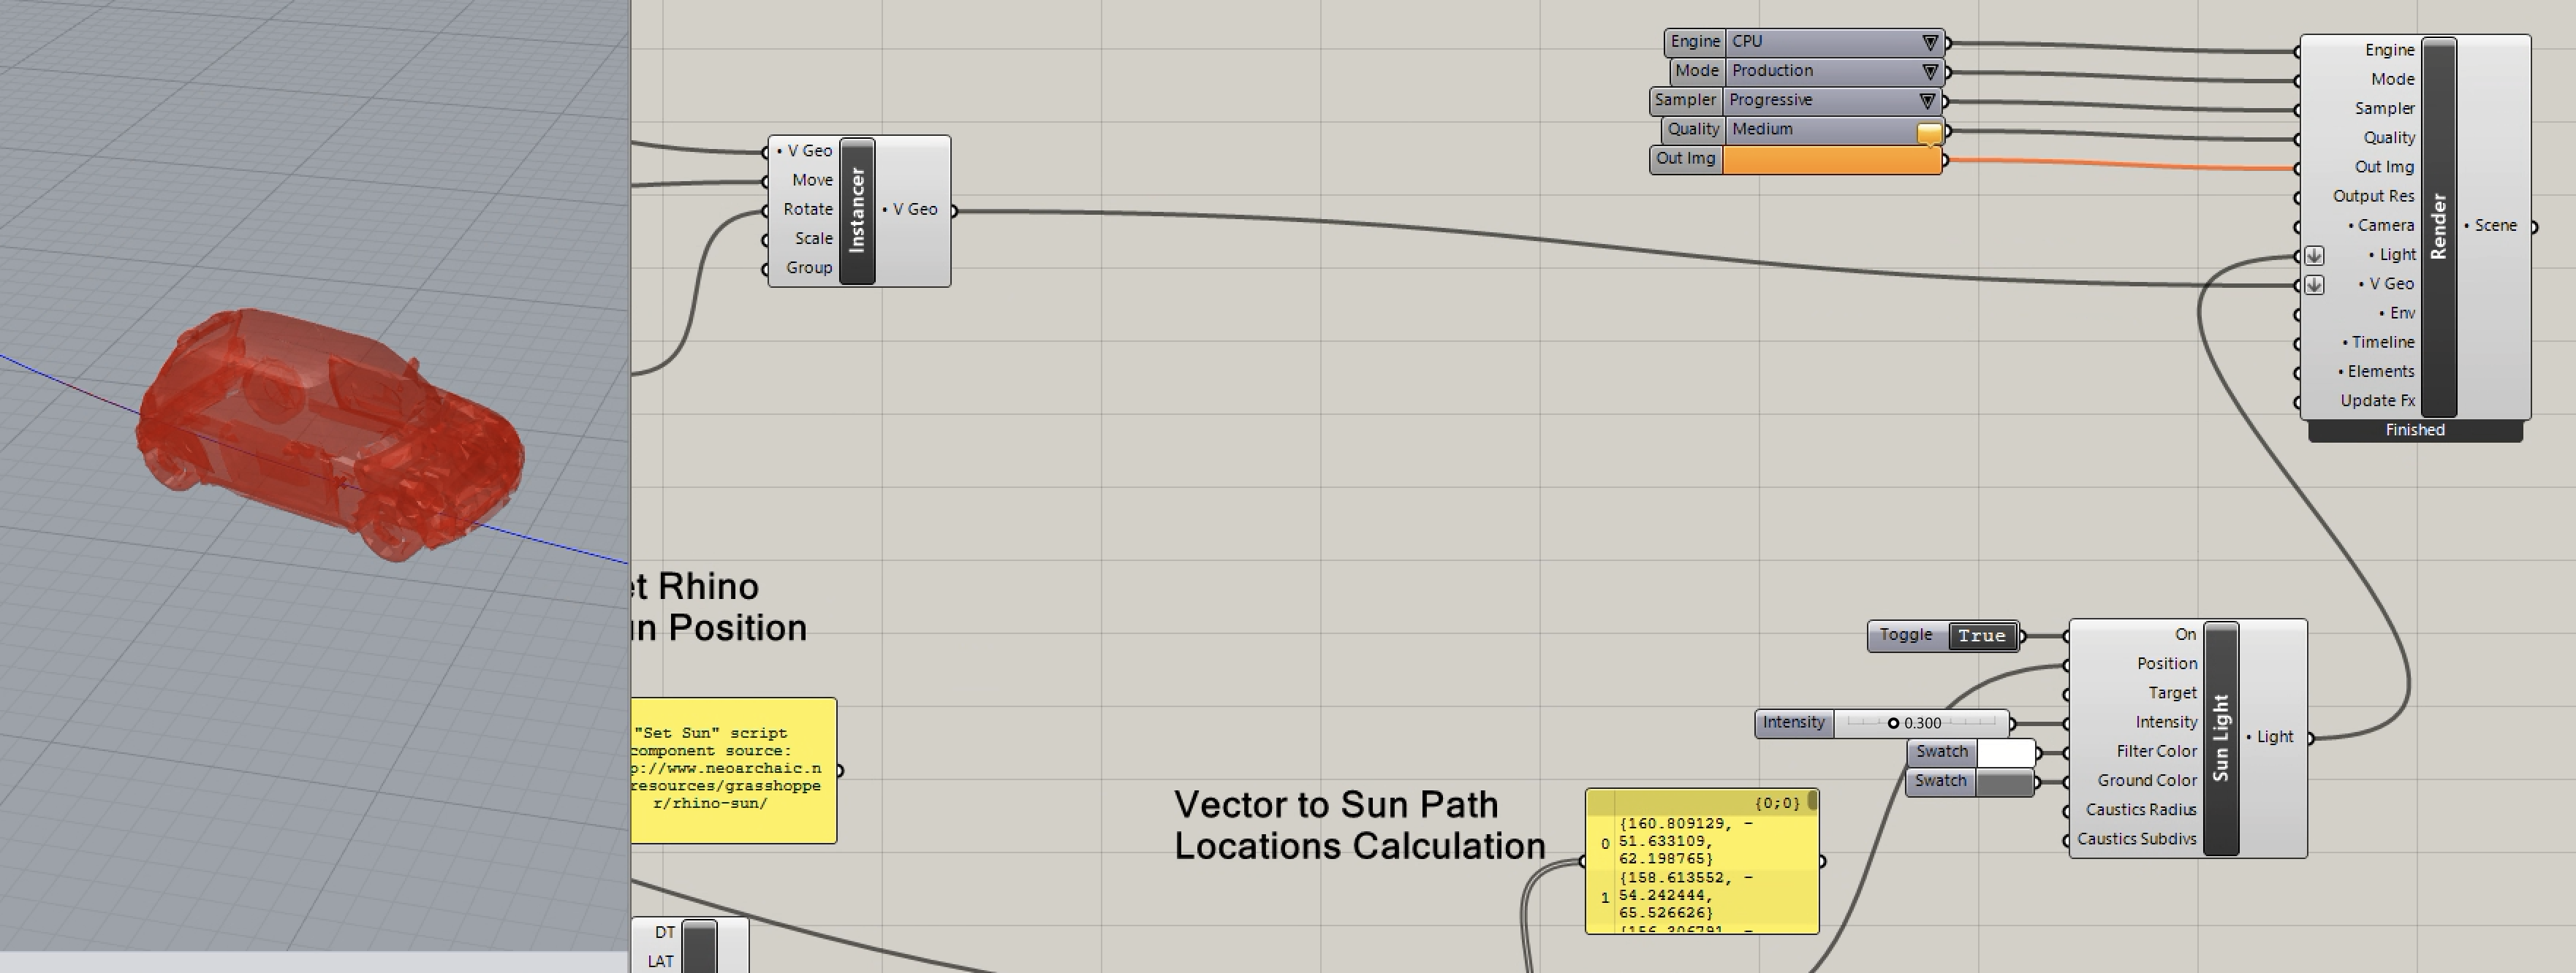Click the Sun Light's Position input

(x=2167, y=663)
